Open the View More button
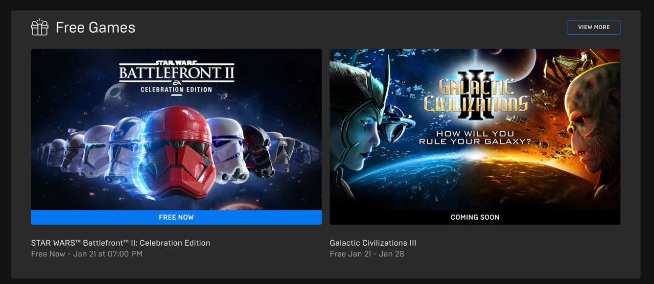This screenshot has height=284, width=654. point(594,28)
